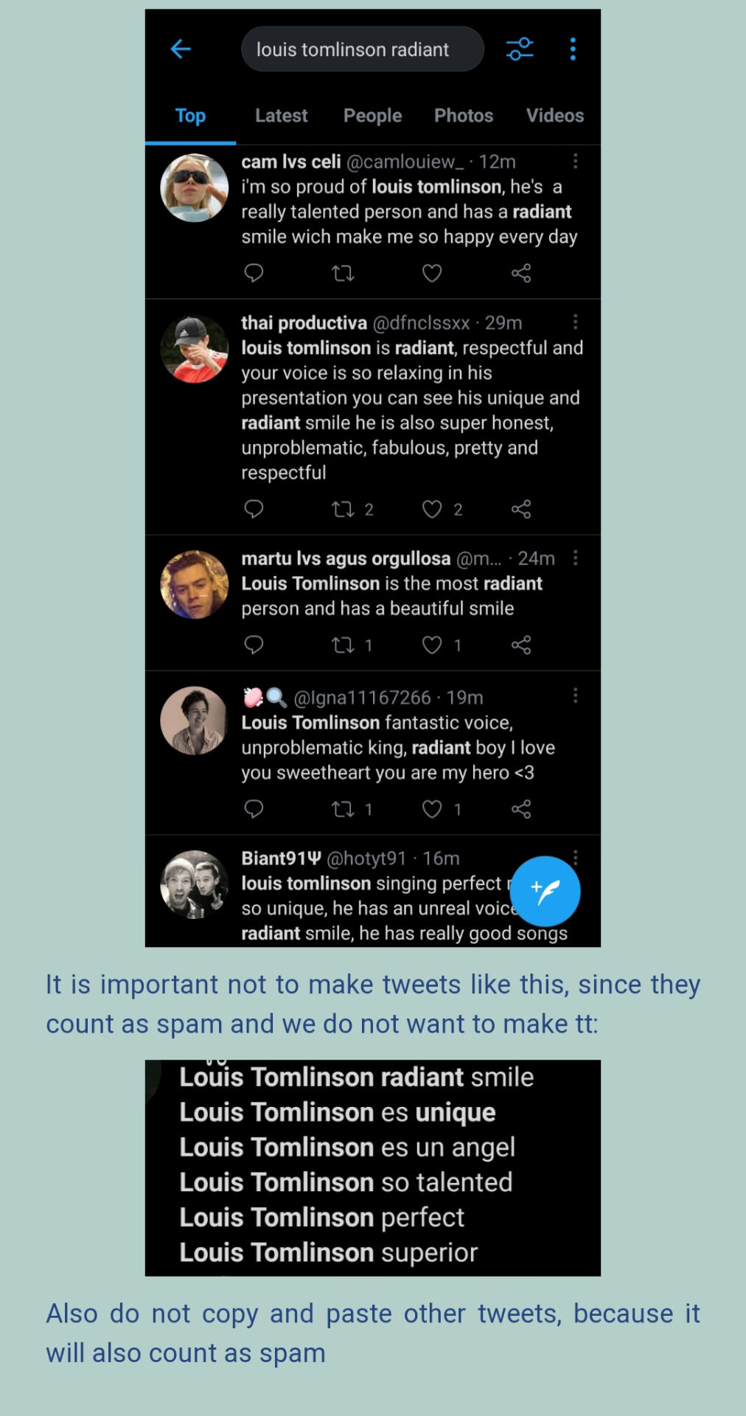Reply to the cam lvs celi tweet
The width and height of the screenshot is (746, 1416).
coord(254,274)
